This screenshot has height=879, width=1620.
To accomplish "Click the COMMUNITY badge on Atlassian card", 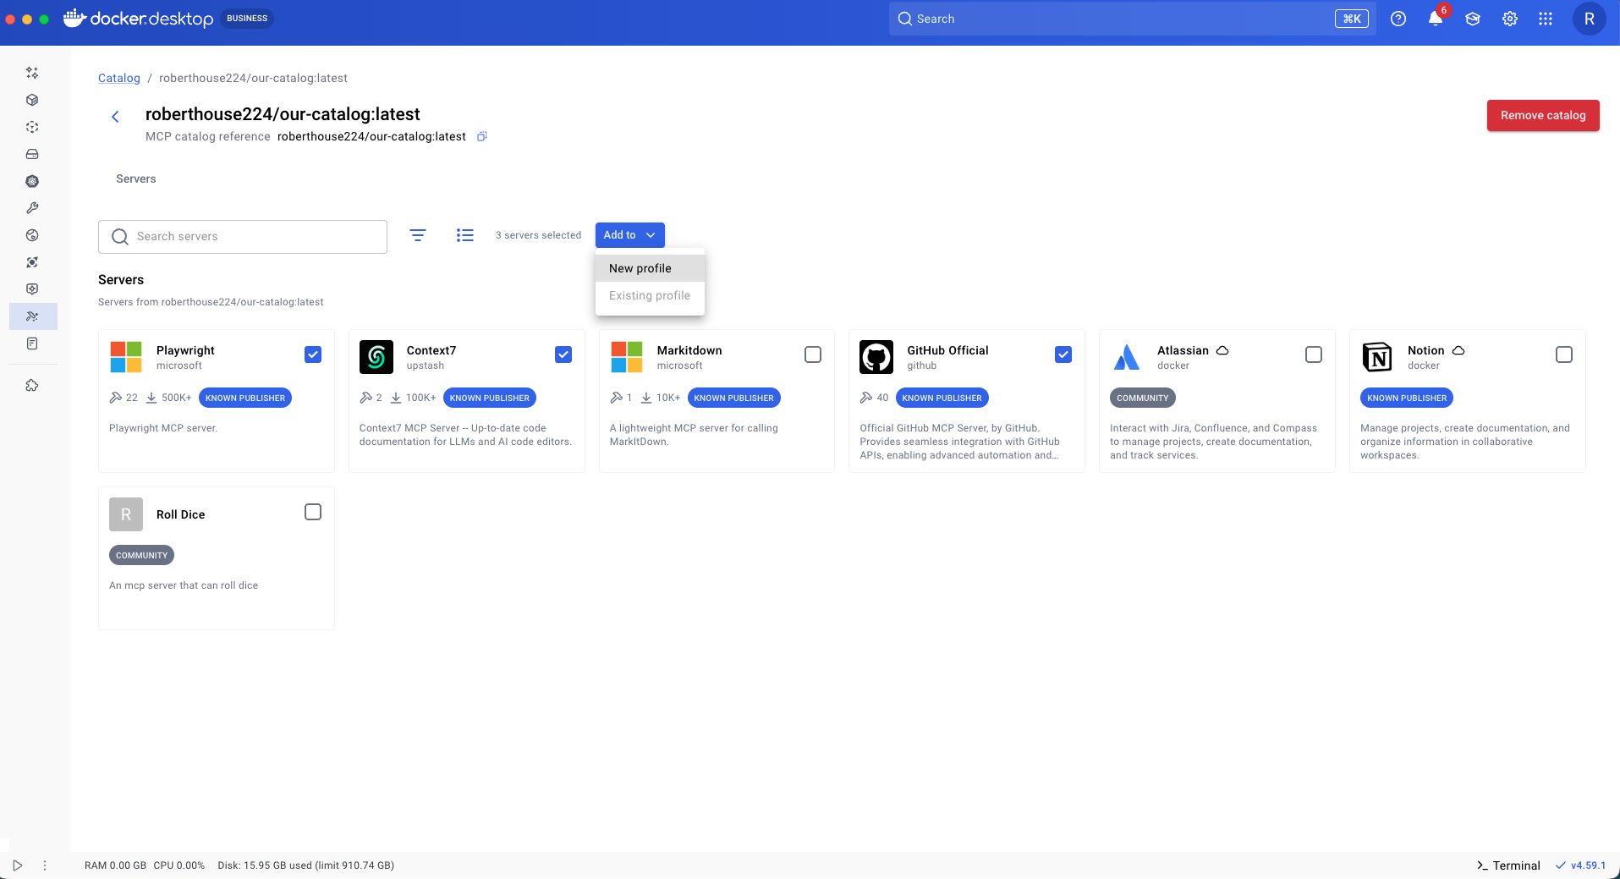I will point(1143,398).
